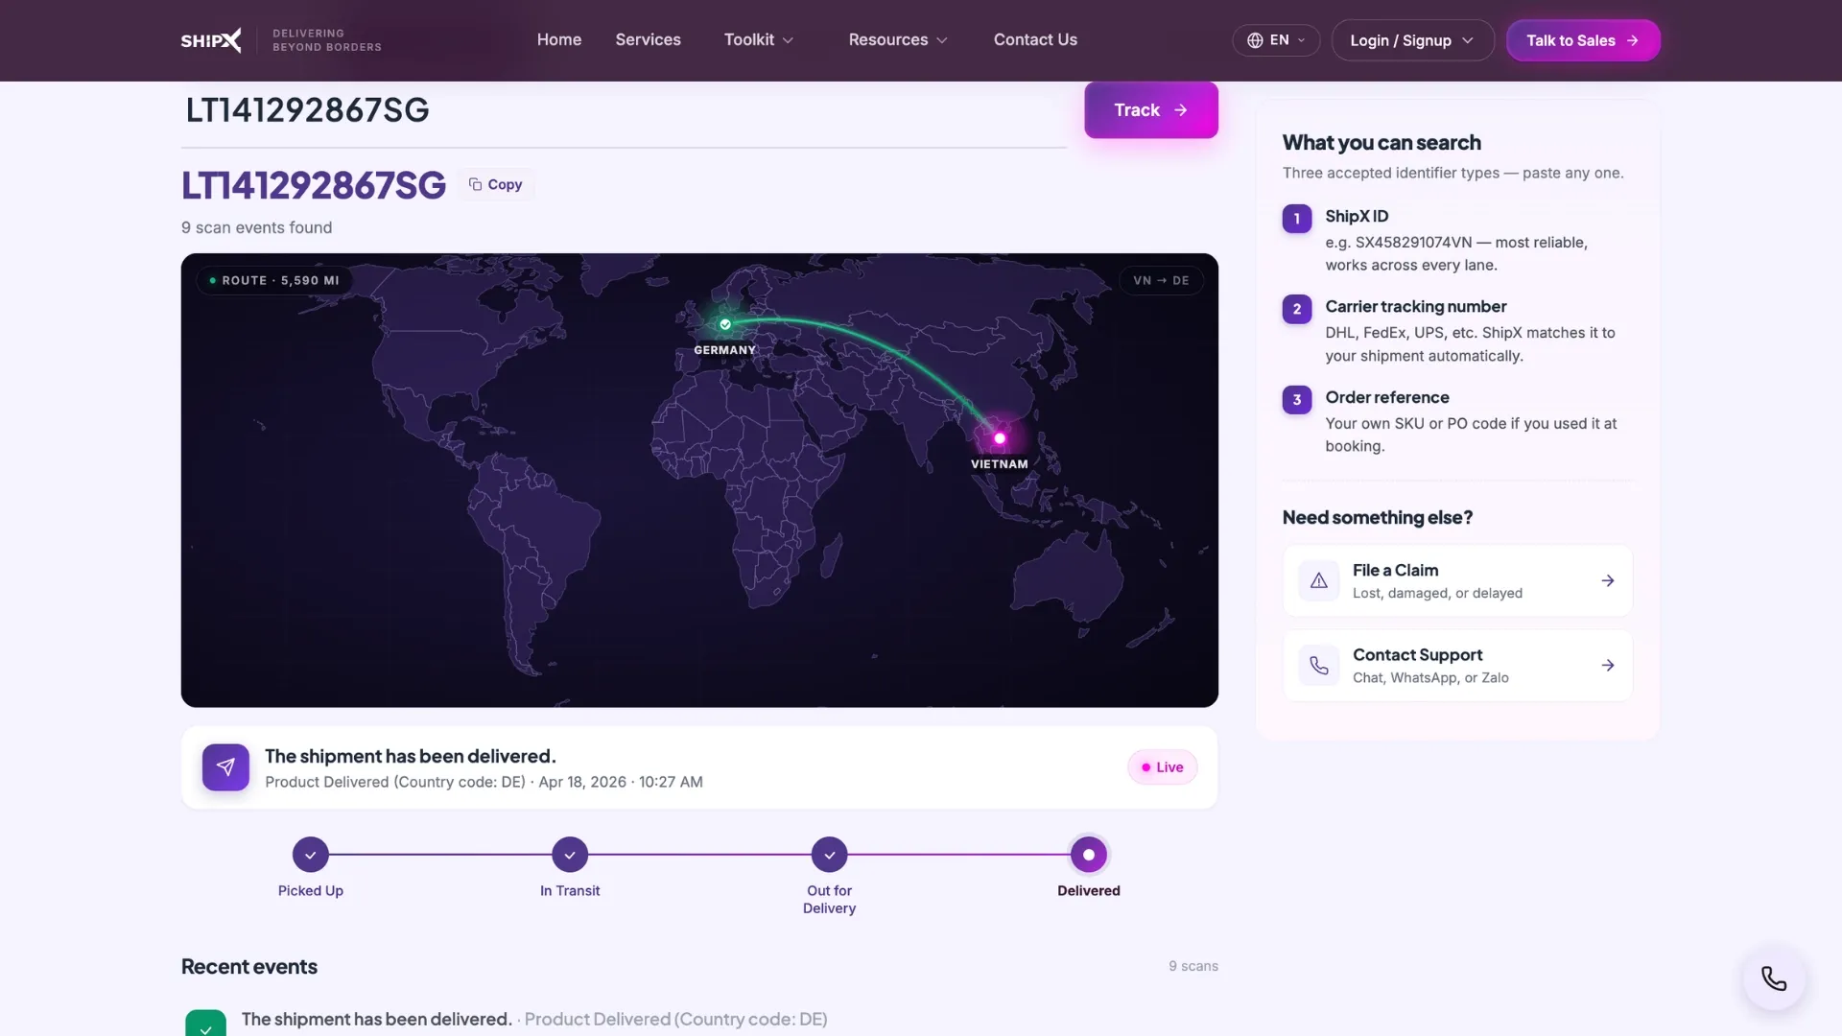Click the 'Recent events' heading
Viewport: 1842px width, 1036px height.
(x=249, y=967)
